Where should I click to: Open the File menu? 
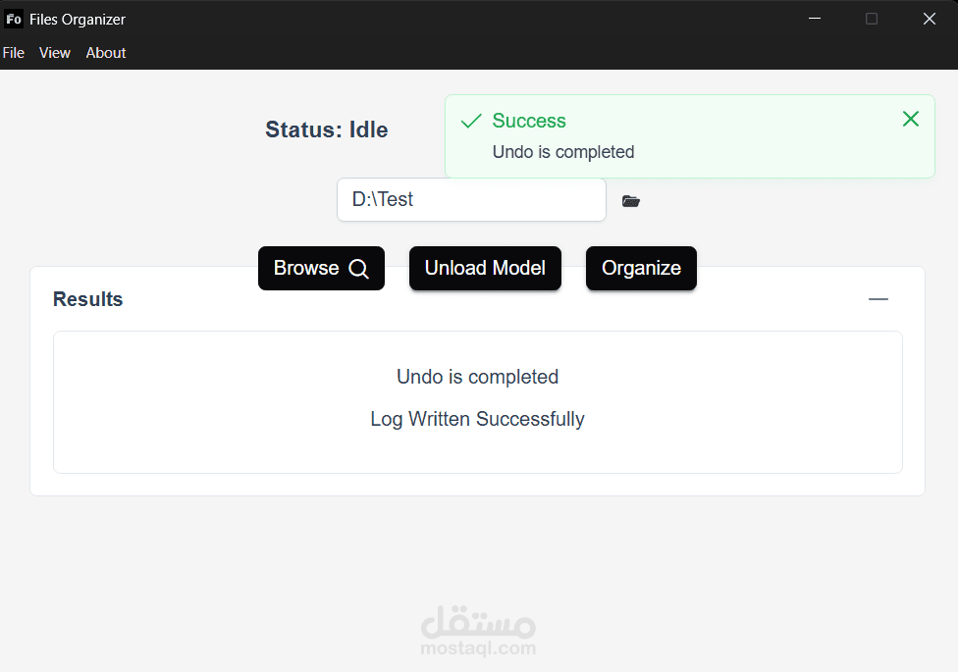(x=14, y=53)
